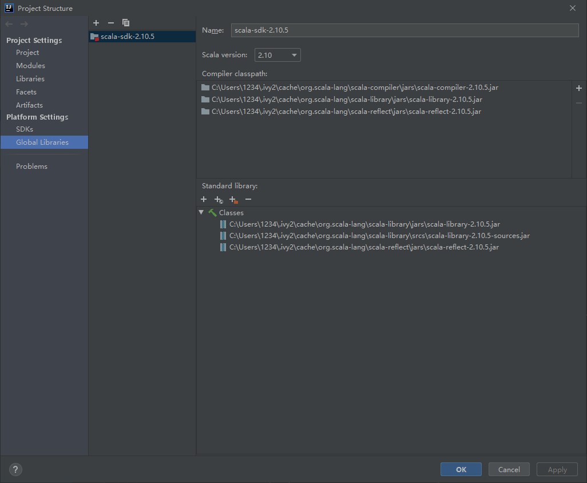Go back in navigation history
Viewport: 587px width, 483px height.
[9, 24]
